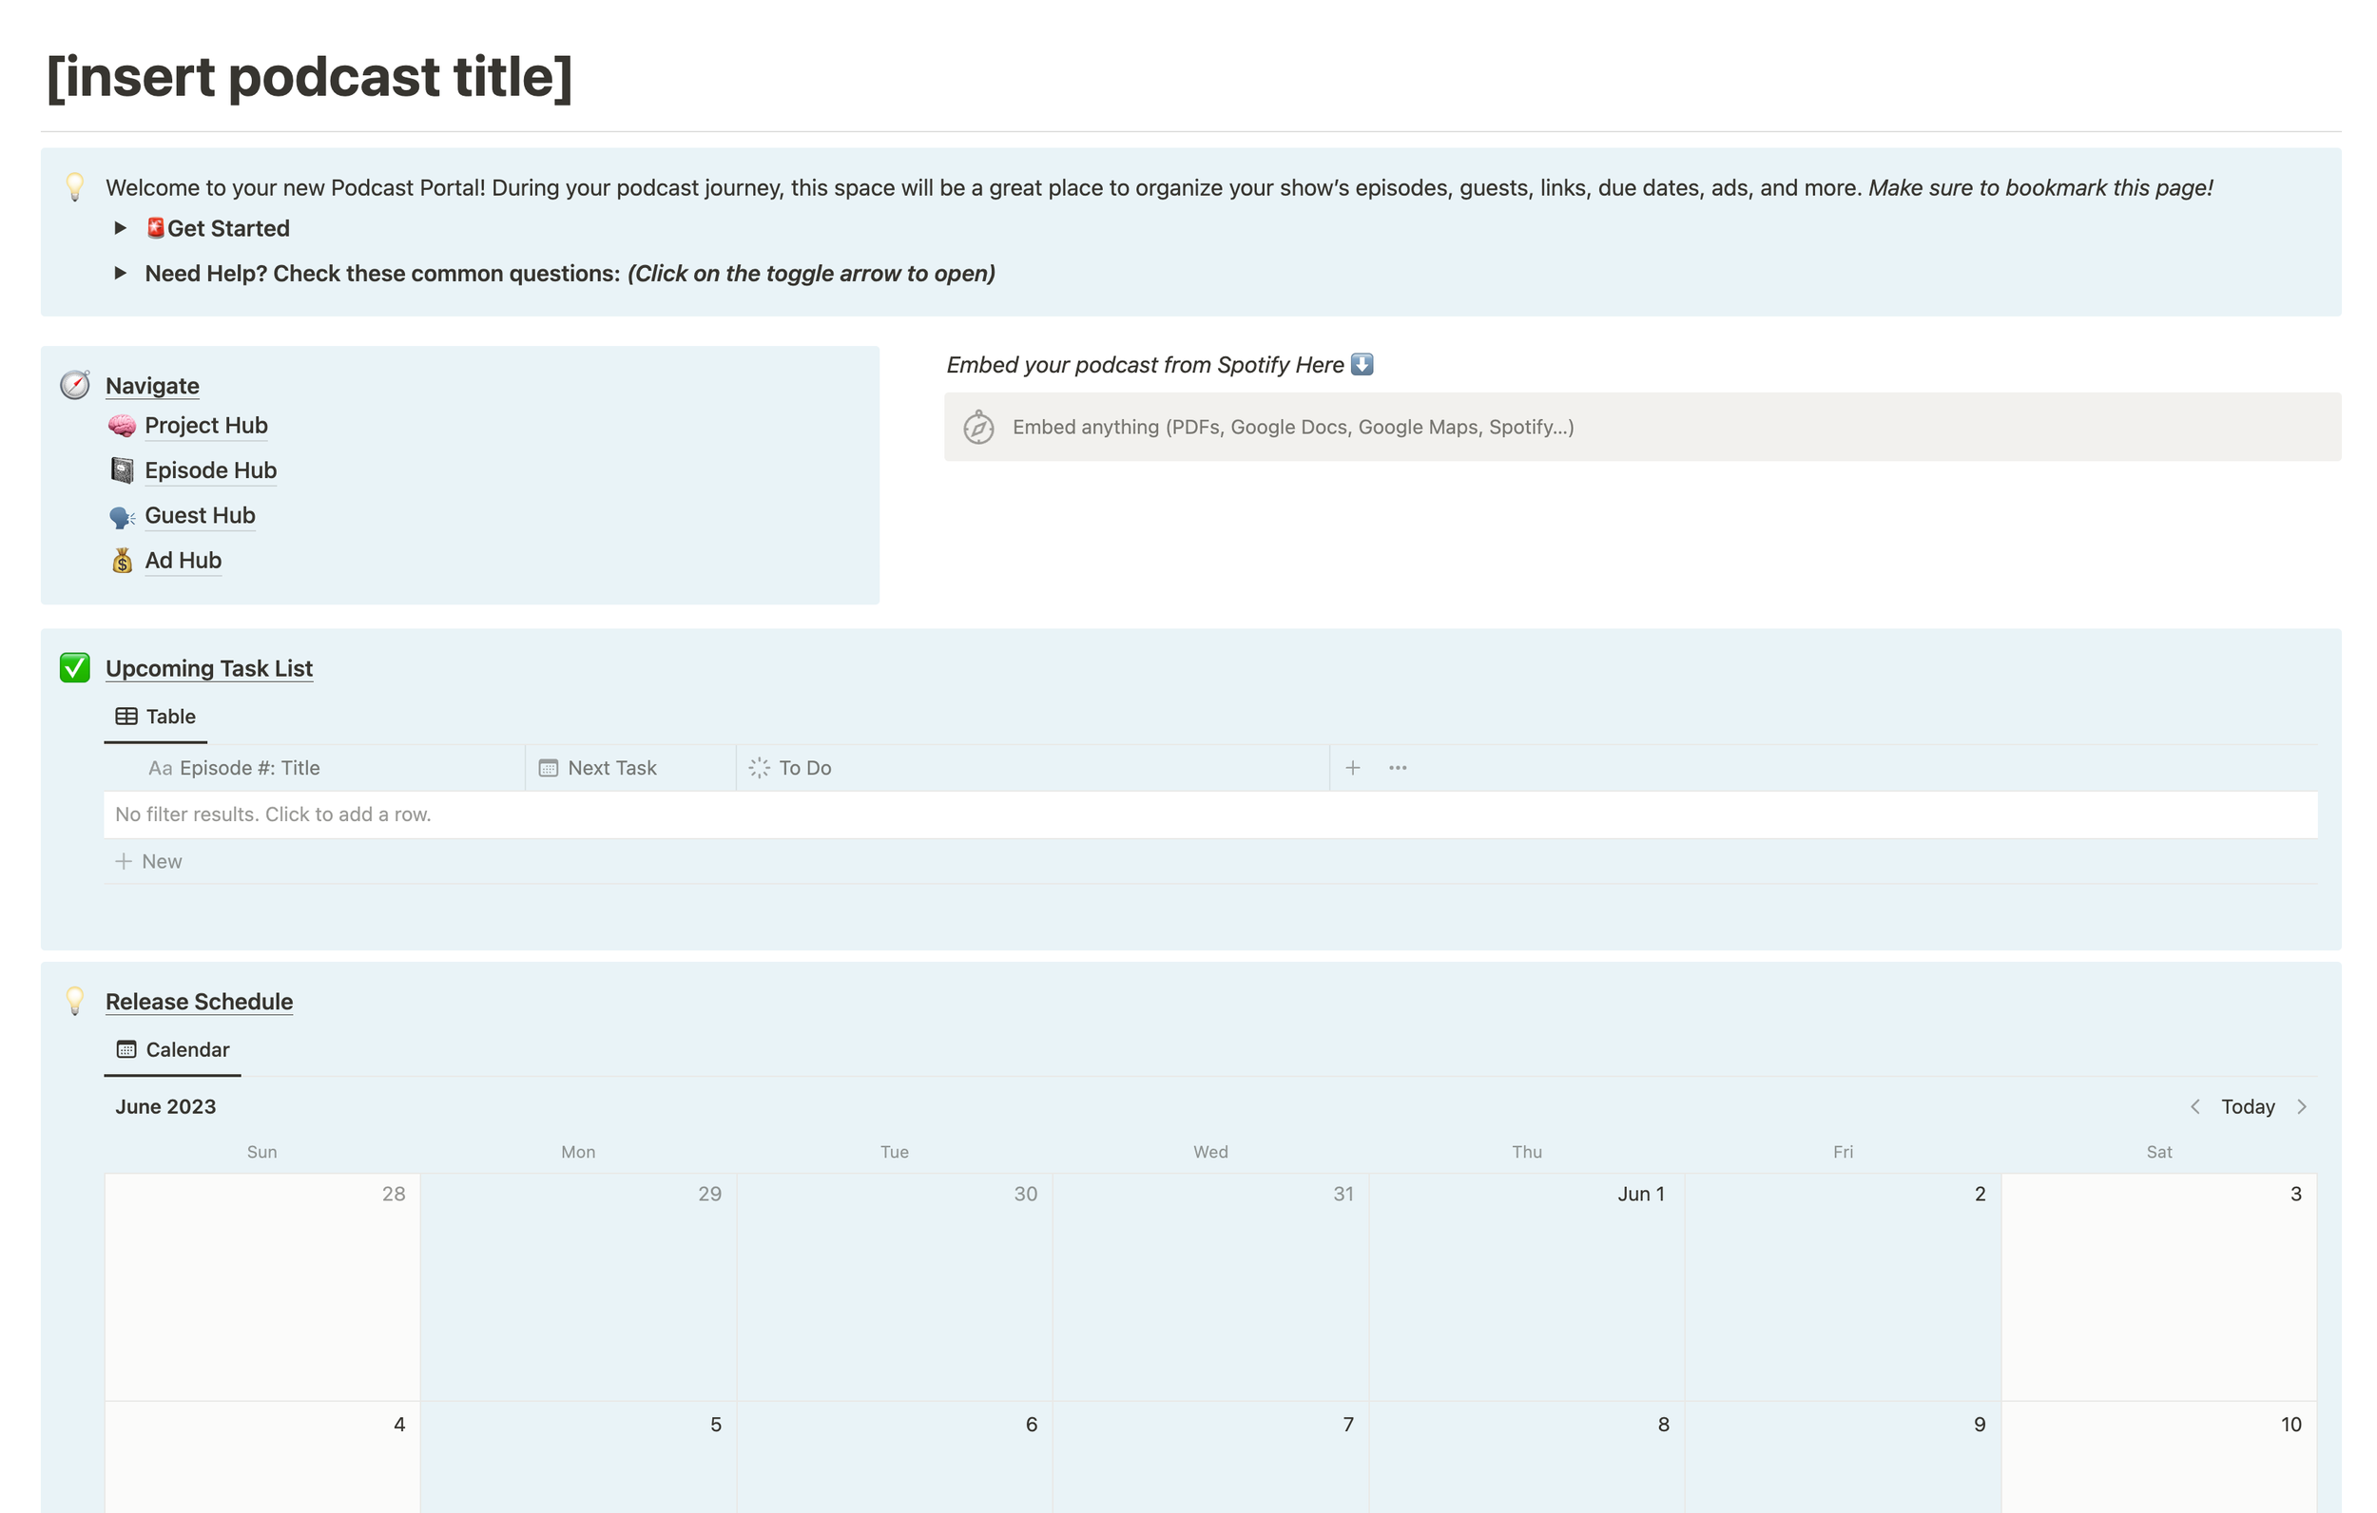Viewport: 2377px width, 1513px height.
Task: Click the speaking head icon next to Guest Hub
Action: click(123, 516)
